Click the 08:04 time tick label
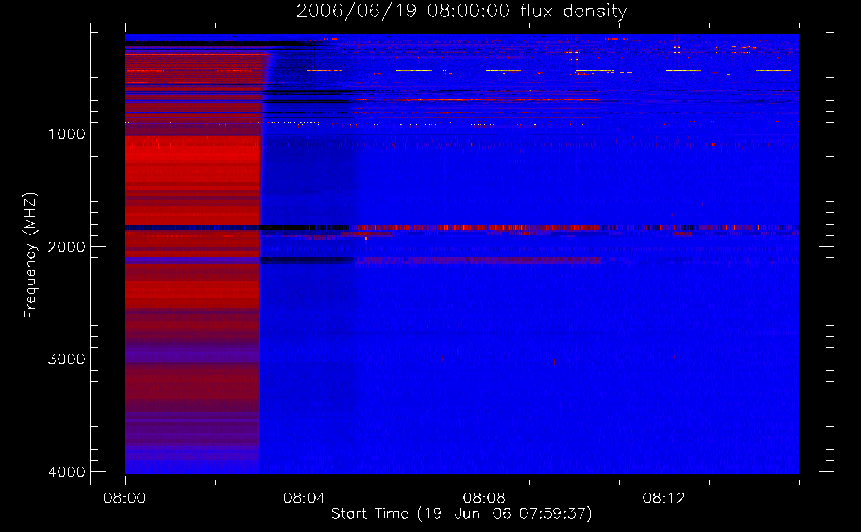Viewport: 861px width, 532px height. (304, 498)
